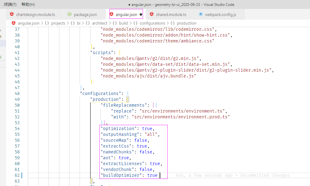Click environment.prod.ts path string
The height and width of the screenshot is (186, 310).
click(181, 117)
